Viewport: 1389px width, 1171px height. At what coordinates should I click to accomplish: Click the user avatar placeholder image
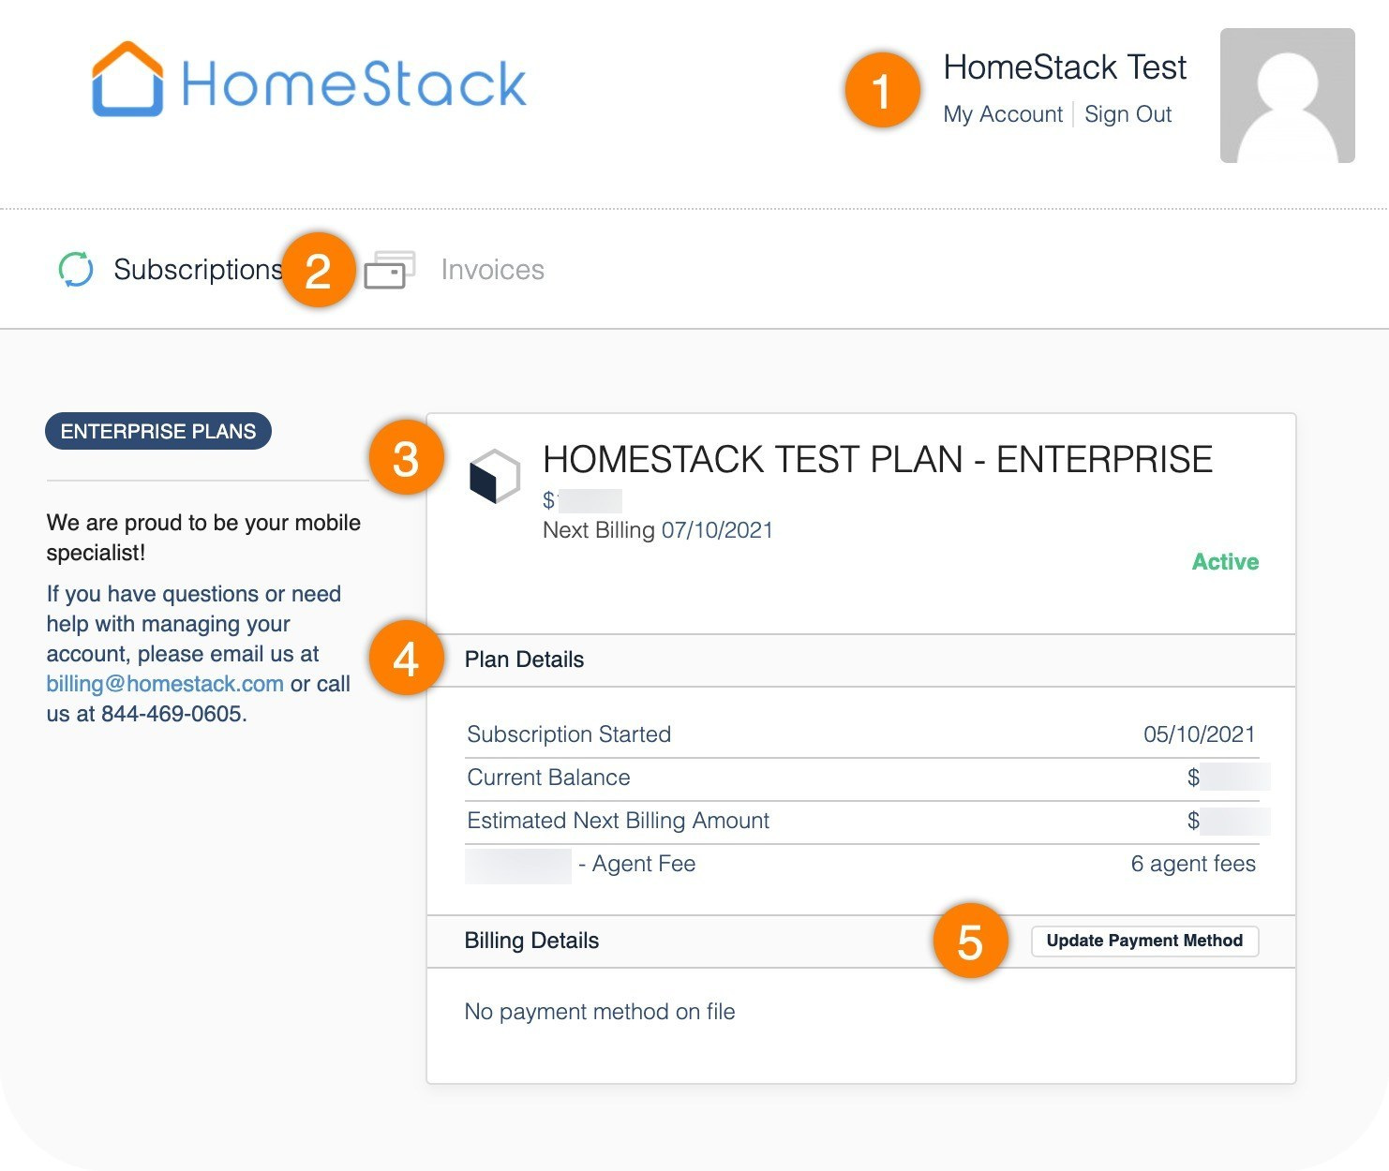(1287, 96)
